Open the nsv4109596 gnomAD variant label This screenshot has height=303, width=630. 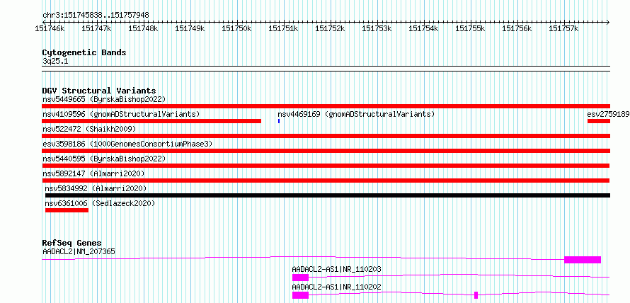coord(121,114)
